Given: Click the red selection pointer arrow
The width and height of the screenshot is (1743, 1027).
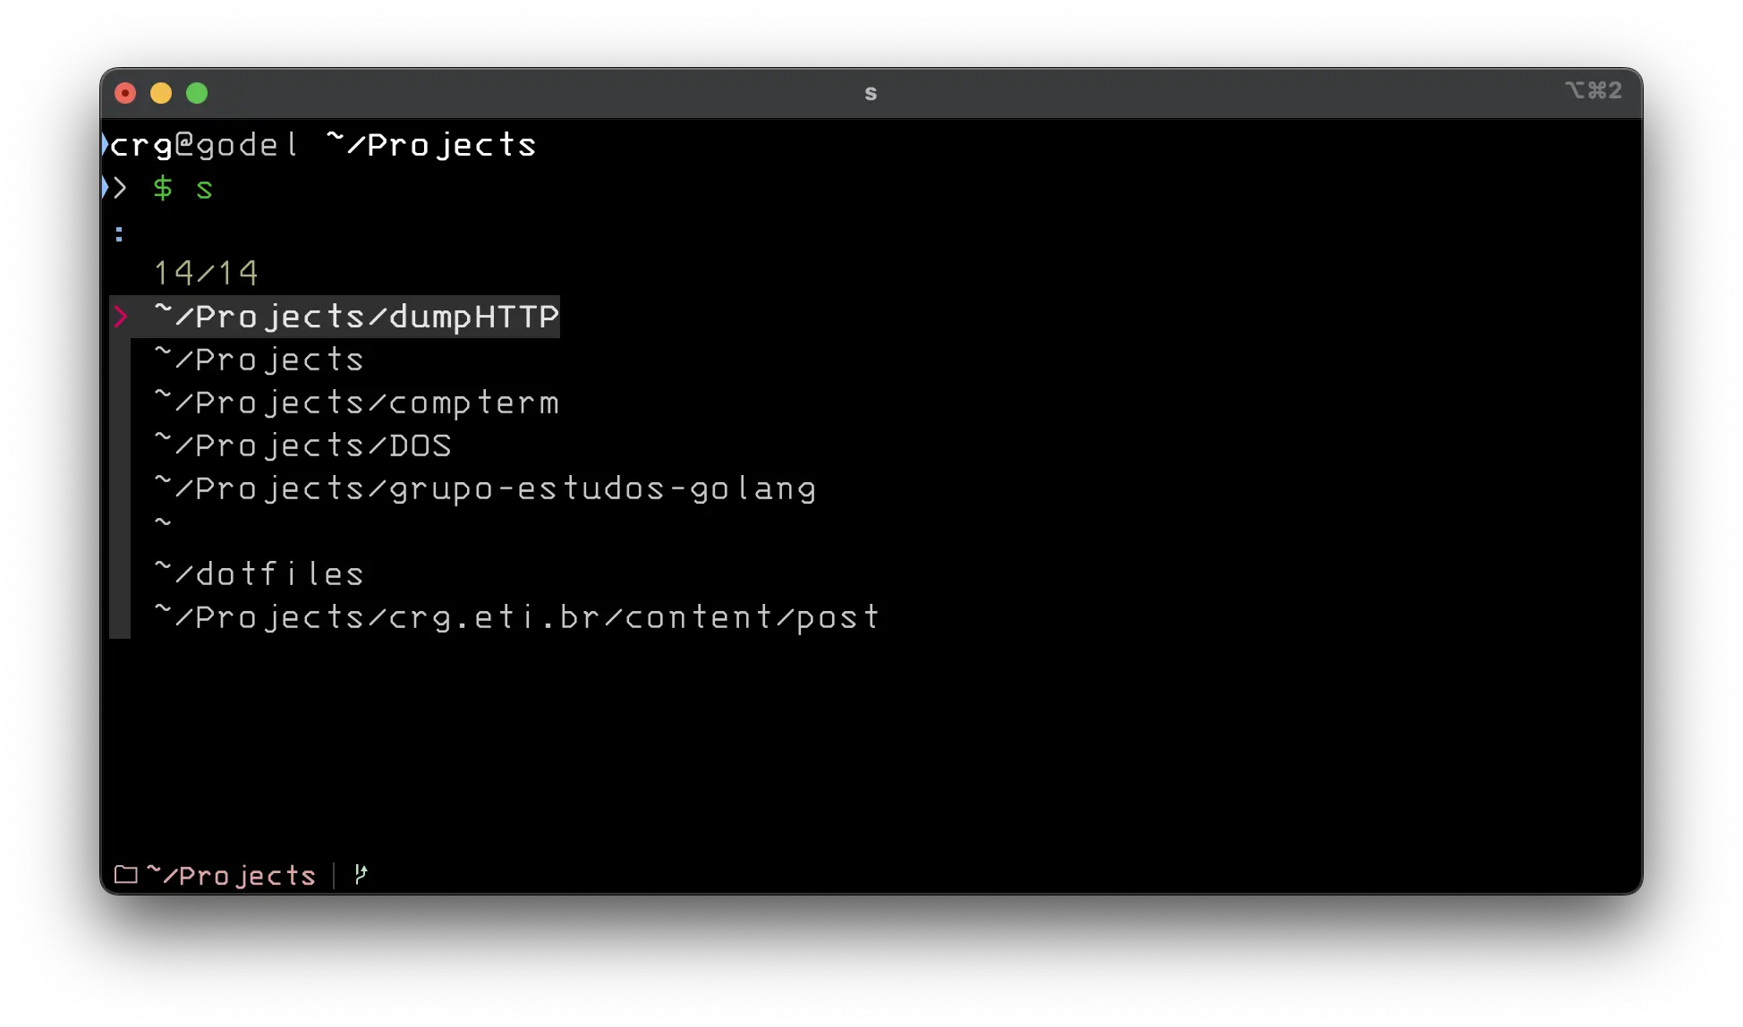Looking at the screenshot, I should (121, 317).
